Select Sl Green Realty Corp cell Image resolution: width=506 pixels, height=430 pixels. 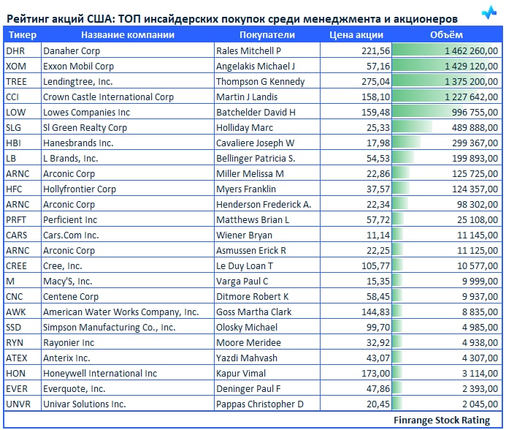coord(128,127)
